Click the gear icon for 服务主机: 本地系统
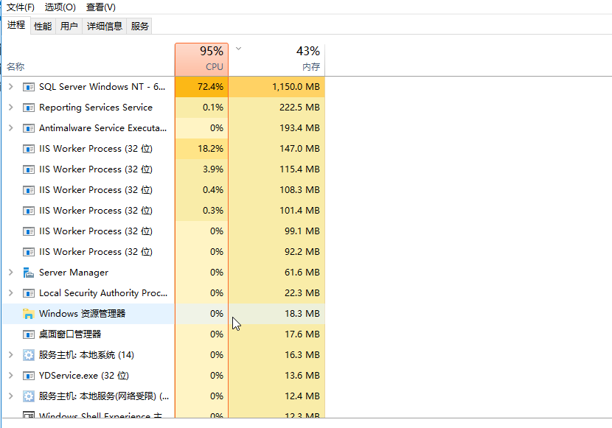The height and width of the screenshot is (428, 612). click(x=29, y=355)
